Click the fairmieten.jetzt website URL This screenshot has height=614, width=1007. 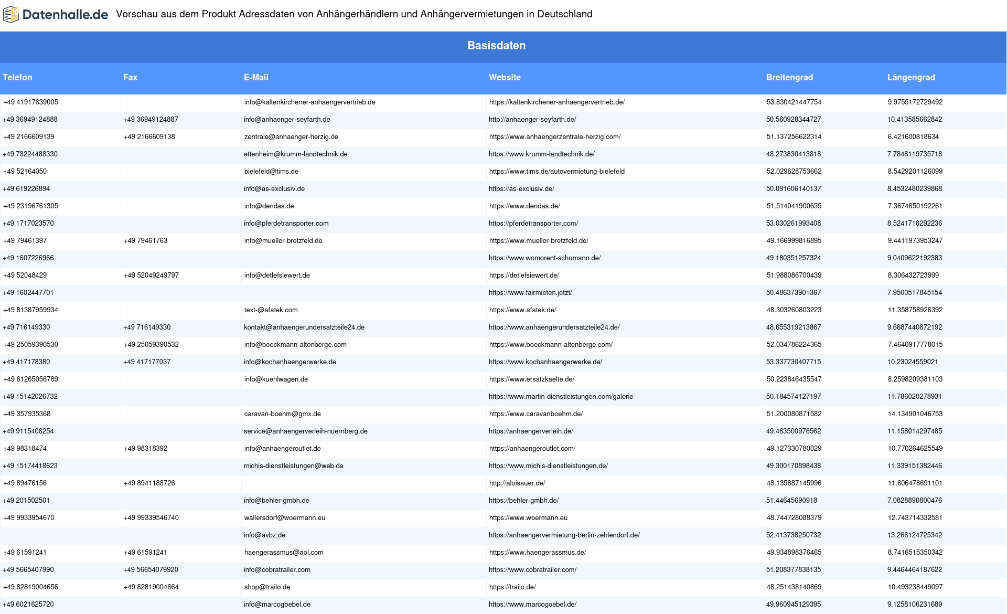(x=530, y=293)
